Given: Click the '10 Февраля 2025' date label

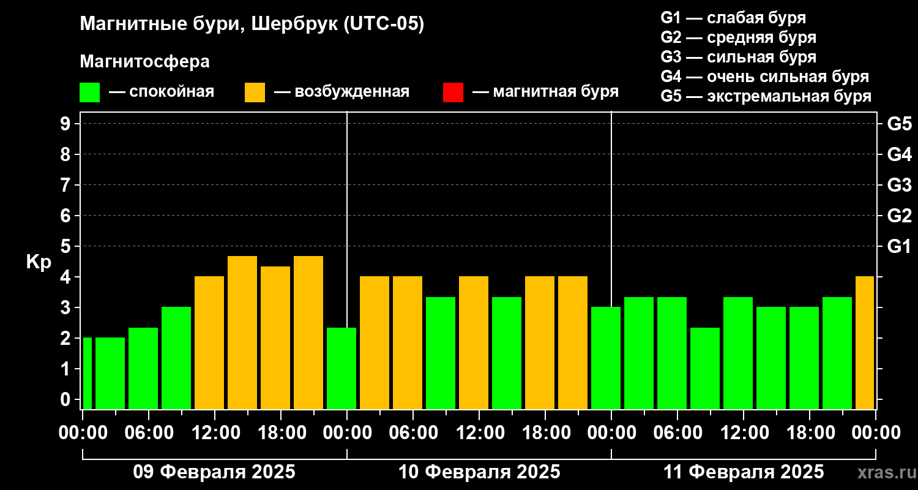Looking at the screenshot, I should click(x=479, y=472).
